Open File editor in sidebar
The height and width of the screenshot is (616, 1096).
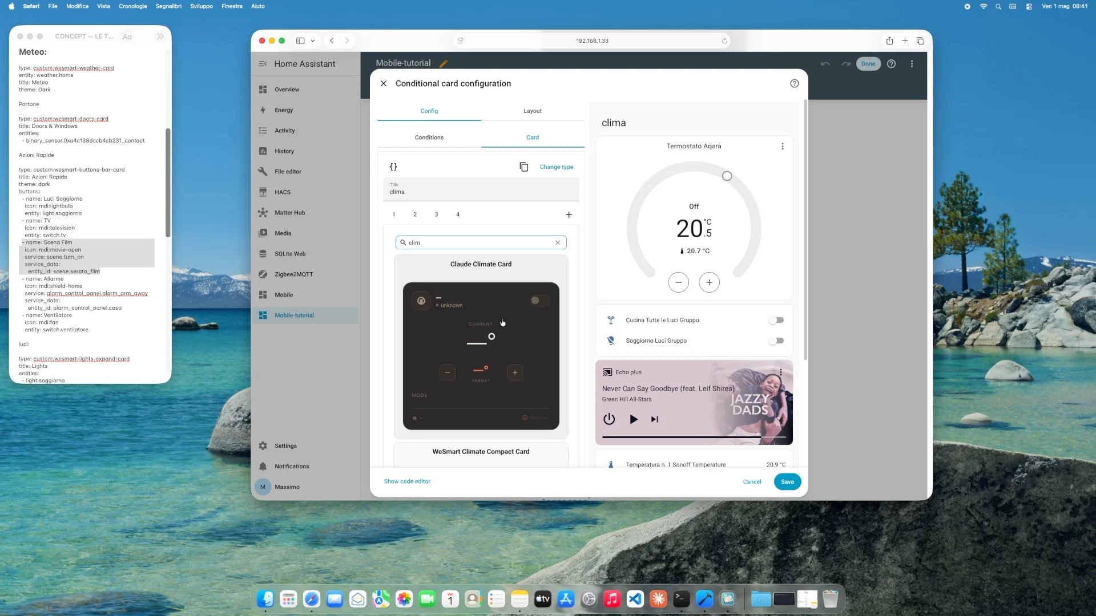coord(305,172)
